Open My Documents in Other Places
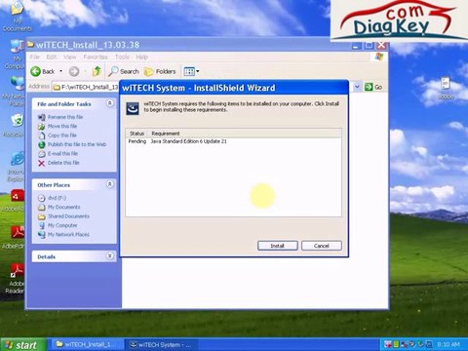 click(x=64, y=207)
